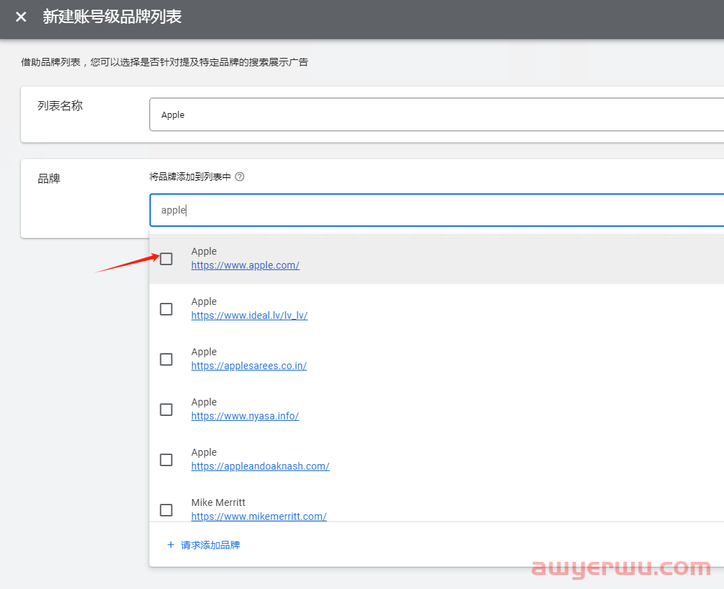The height and width of the screenshot is (589, 724).
Task: Click the 借助品牌列表 description text
Action: pyautogui.click(x=164, y=62)
